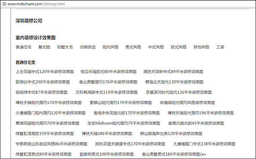Open 京基滨河时代现代126平米装修效果图 link
The height and width of the screenshot is (159, 256).
click(179, 92)
